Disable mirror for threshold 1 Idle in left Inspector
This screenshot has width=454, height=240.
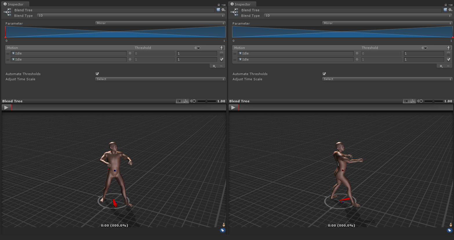coord(221,59)
